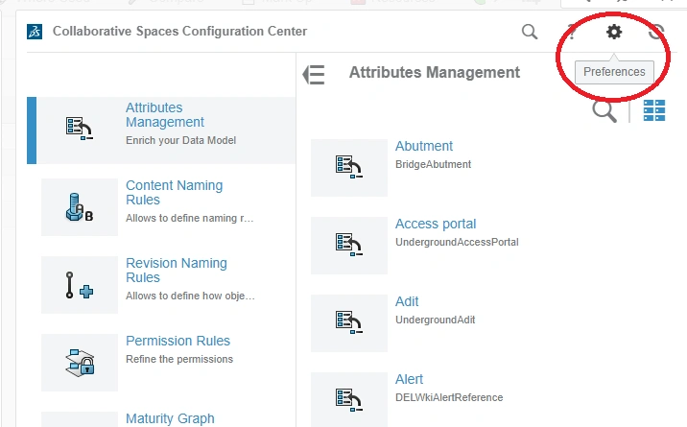Select Access portal attribute type

(436, 225)
